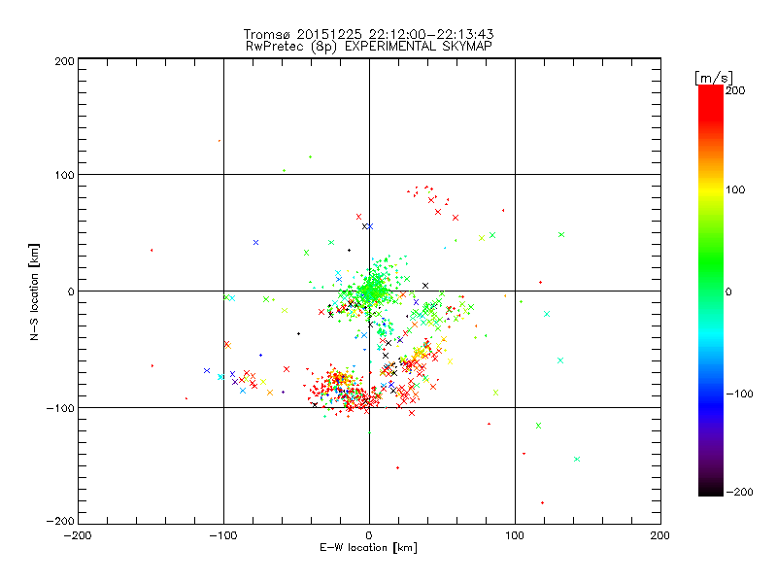The width and height of the screenshot is (777, 583).
Task: Click the title "Tromsø 20151225 22:12:00-22:13:43"
Action: (x=368, y=34)
